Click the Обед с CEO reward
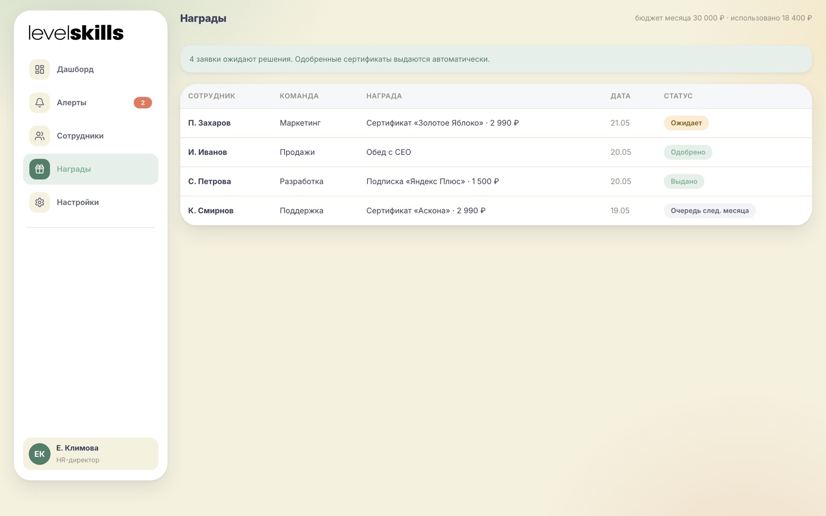826x516 pixels. (x=389, y=152)
